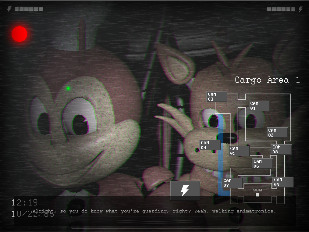View CAM 07 camera feed
Image resolution: width=309 pixels, height=232 pixels.
pyautogui.click(x=232, y=183)
